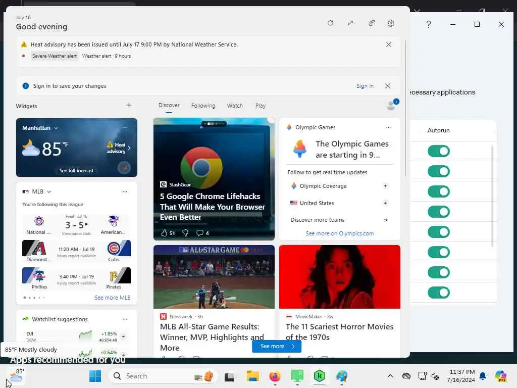
Task: Click the See more button
Action: (x=277, y=346)
